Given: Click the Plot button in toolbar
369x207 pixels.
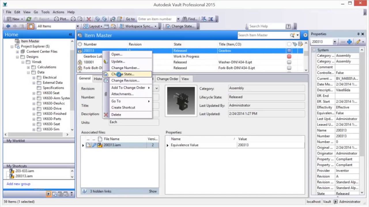Looking at the screenshot, I should pyautogui.click(x=62, y=19).
